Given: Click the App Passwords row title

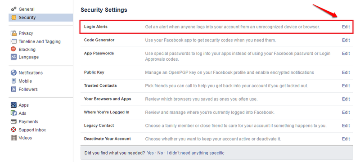Looking at the screenshot, I should (99, 53).
